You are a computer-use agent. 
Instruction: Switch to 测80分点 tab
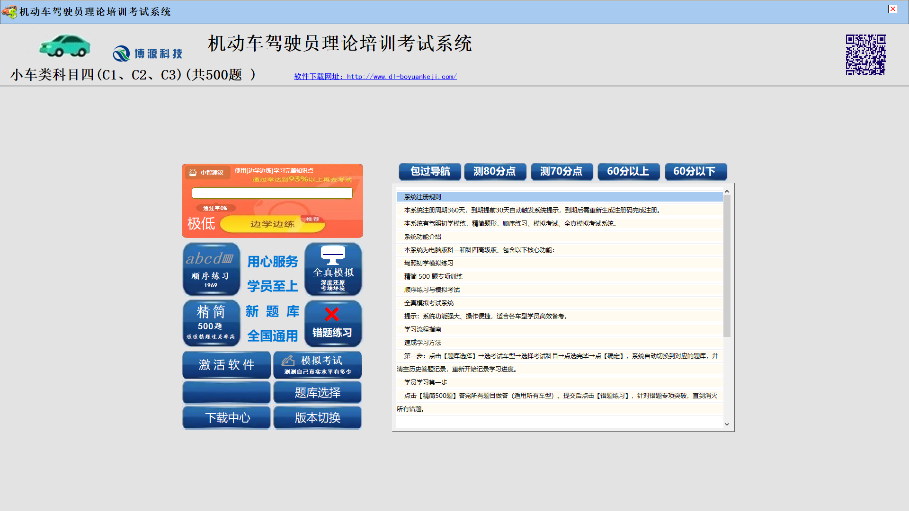point(495,171)
